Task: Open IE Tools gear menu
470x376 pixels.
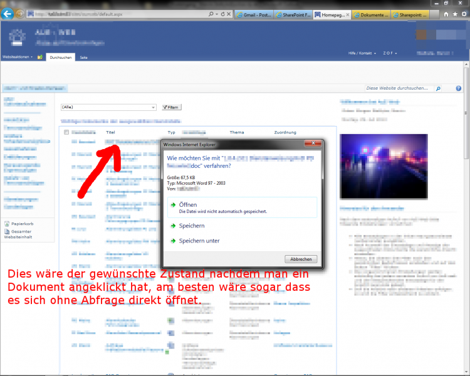Action: pyautogui.click(x=464, y=14)
